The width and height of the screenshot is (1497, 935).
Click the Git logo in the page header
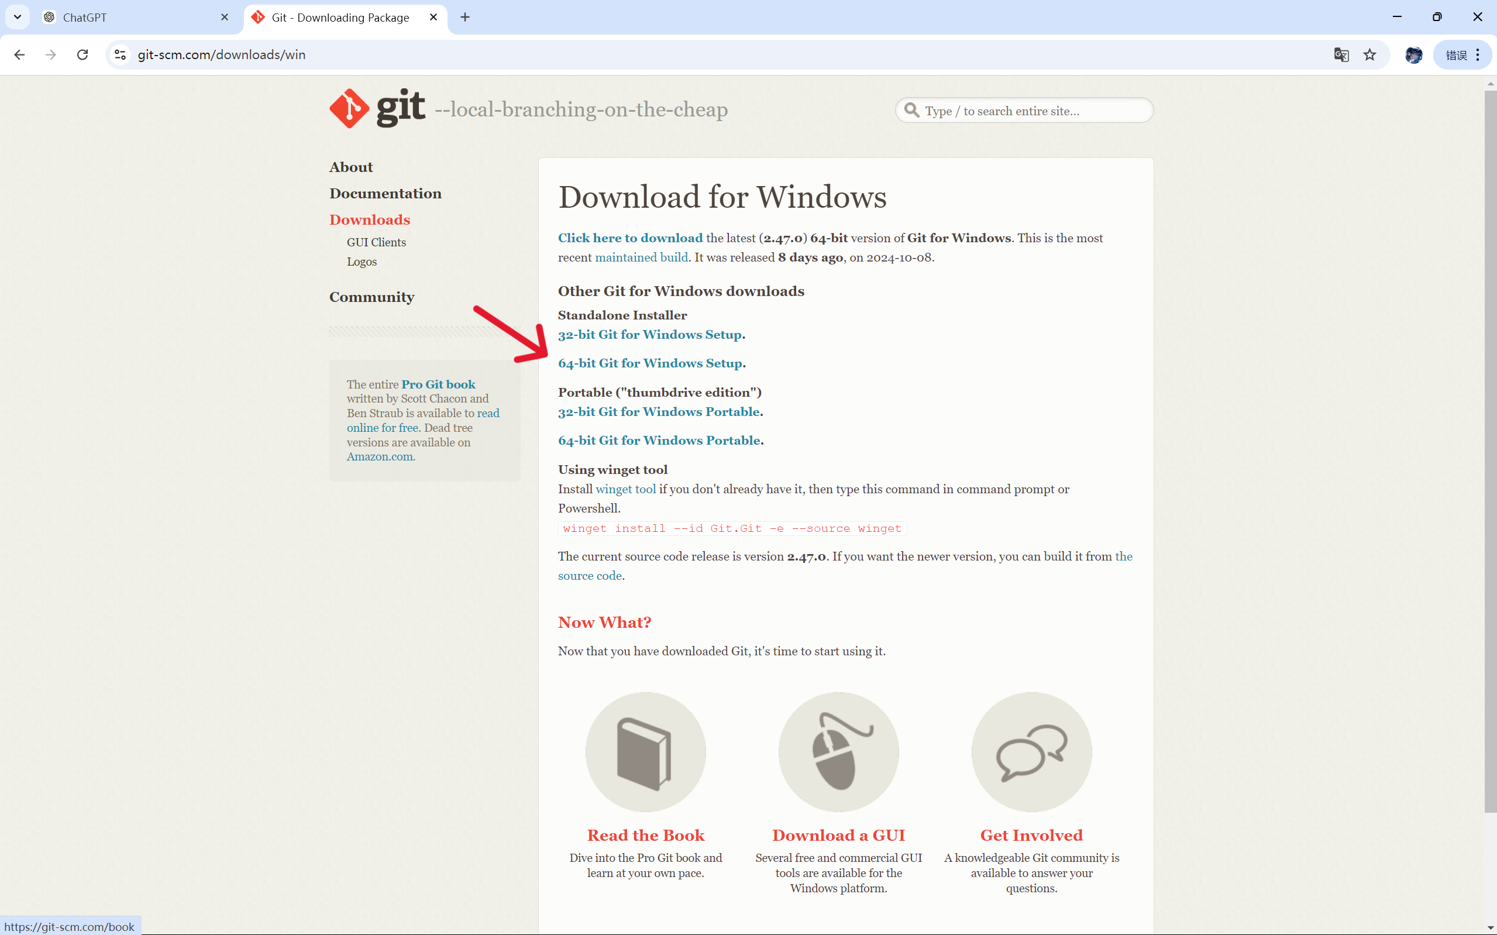pyautogui.click(x=377, y=108)
